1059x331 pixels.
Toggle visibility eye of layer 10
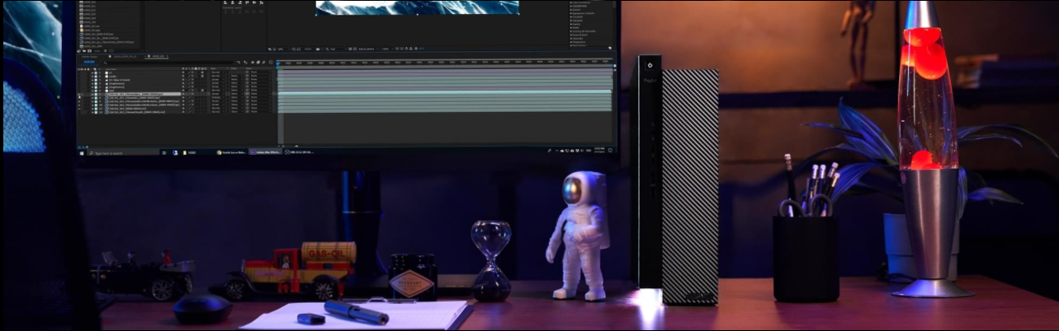click(79, 105)
